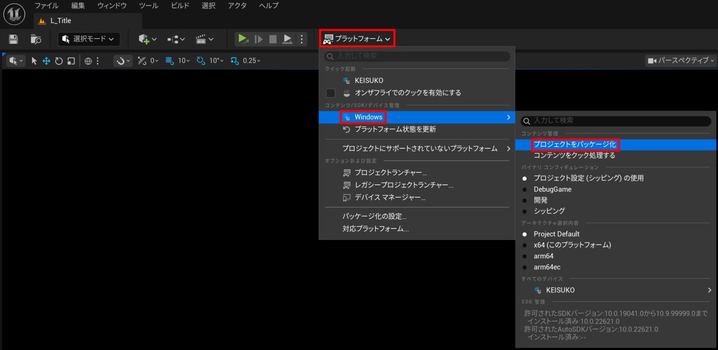This screenshot has width=718, height=350.
Task: Click the platform menu search field
Action: tap(417, 56)
